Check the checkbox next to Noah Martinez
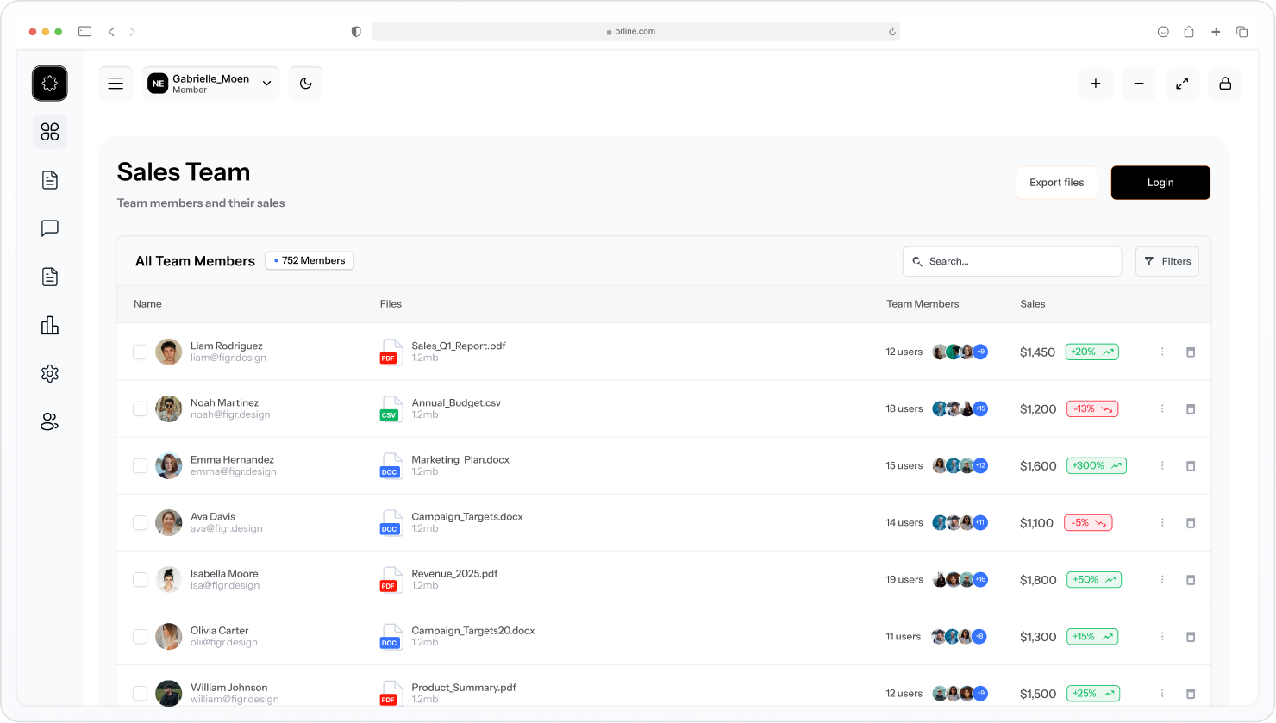 click(140, 408)
